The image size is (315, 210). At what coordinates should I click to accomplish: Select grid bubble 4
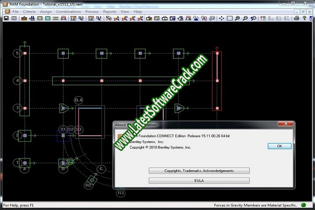point(17,80)
